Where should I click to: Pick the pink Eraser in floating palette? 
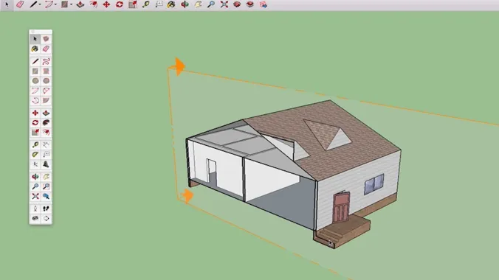tap(47, 49)
